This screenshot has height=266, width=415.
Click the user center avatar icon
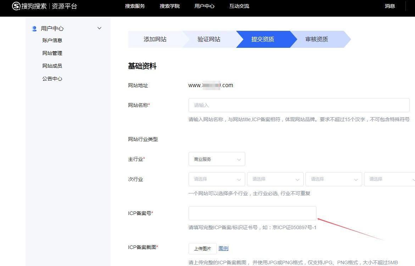click(34, 29)
